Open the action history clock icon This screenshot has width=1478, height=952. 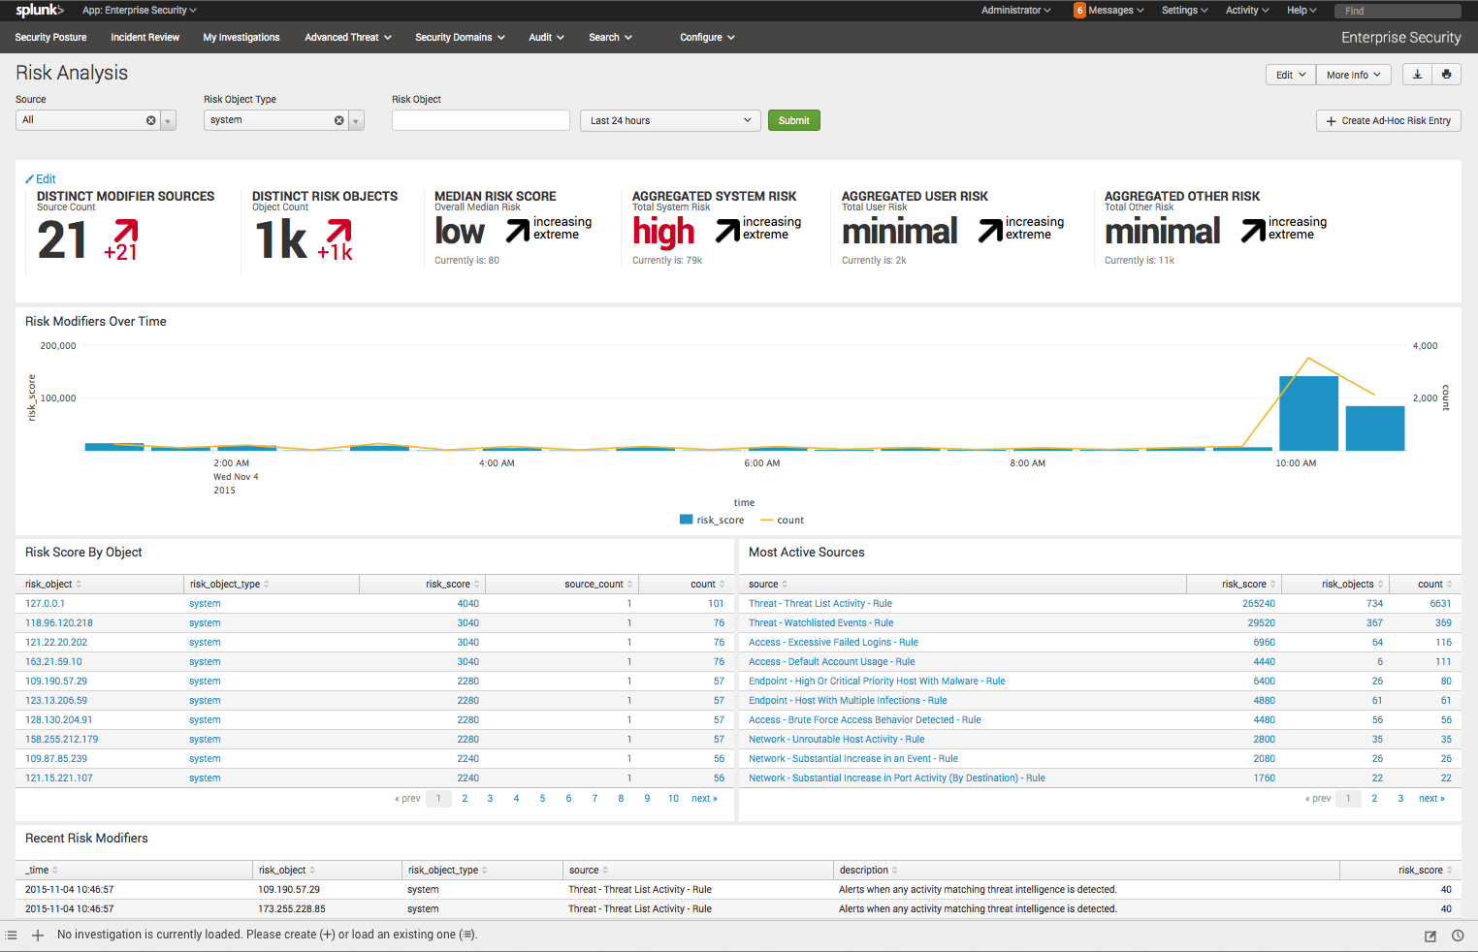click(x=1457, y=936)
